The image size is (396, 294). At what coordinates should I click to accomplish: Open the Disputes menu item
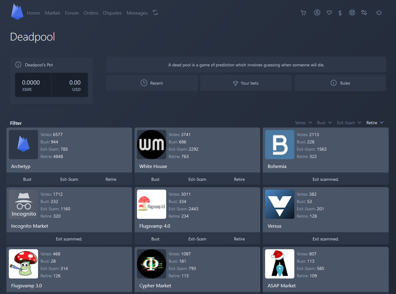point(112,13)
